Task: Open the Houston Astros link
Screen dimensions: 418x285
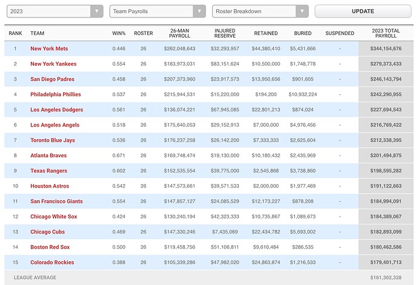Action: tap(50, 186)
